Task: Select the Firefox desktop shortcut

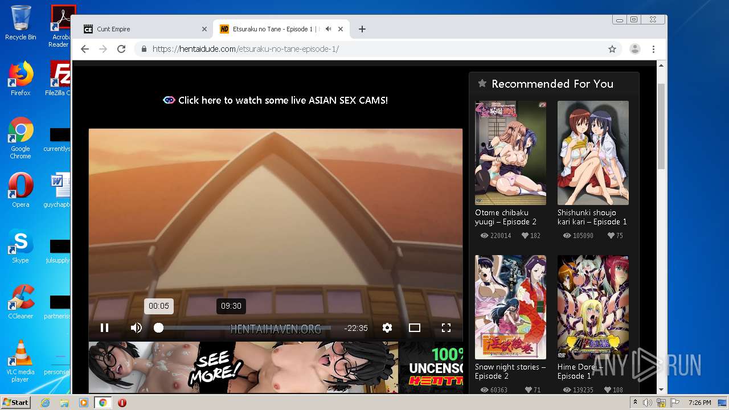Action: [21, 79]
